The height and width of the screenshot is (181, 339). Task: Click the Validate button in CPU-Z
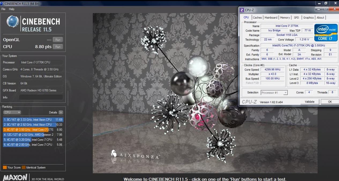click(x=310, y=102)
